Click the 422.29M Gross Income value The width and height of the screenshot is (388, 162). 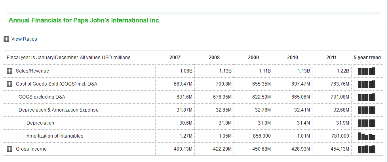coord(222,149)
